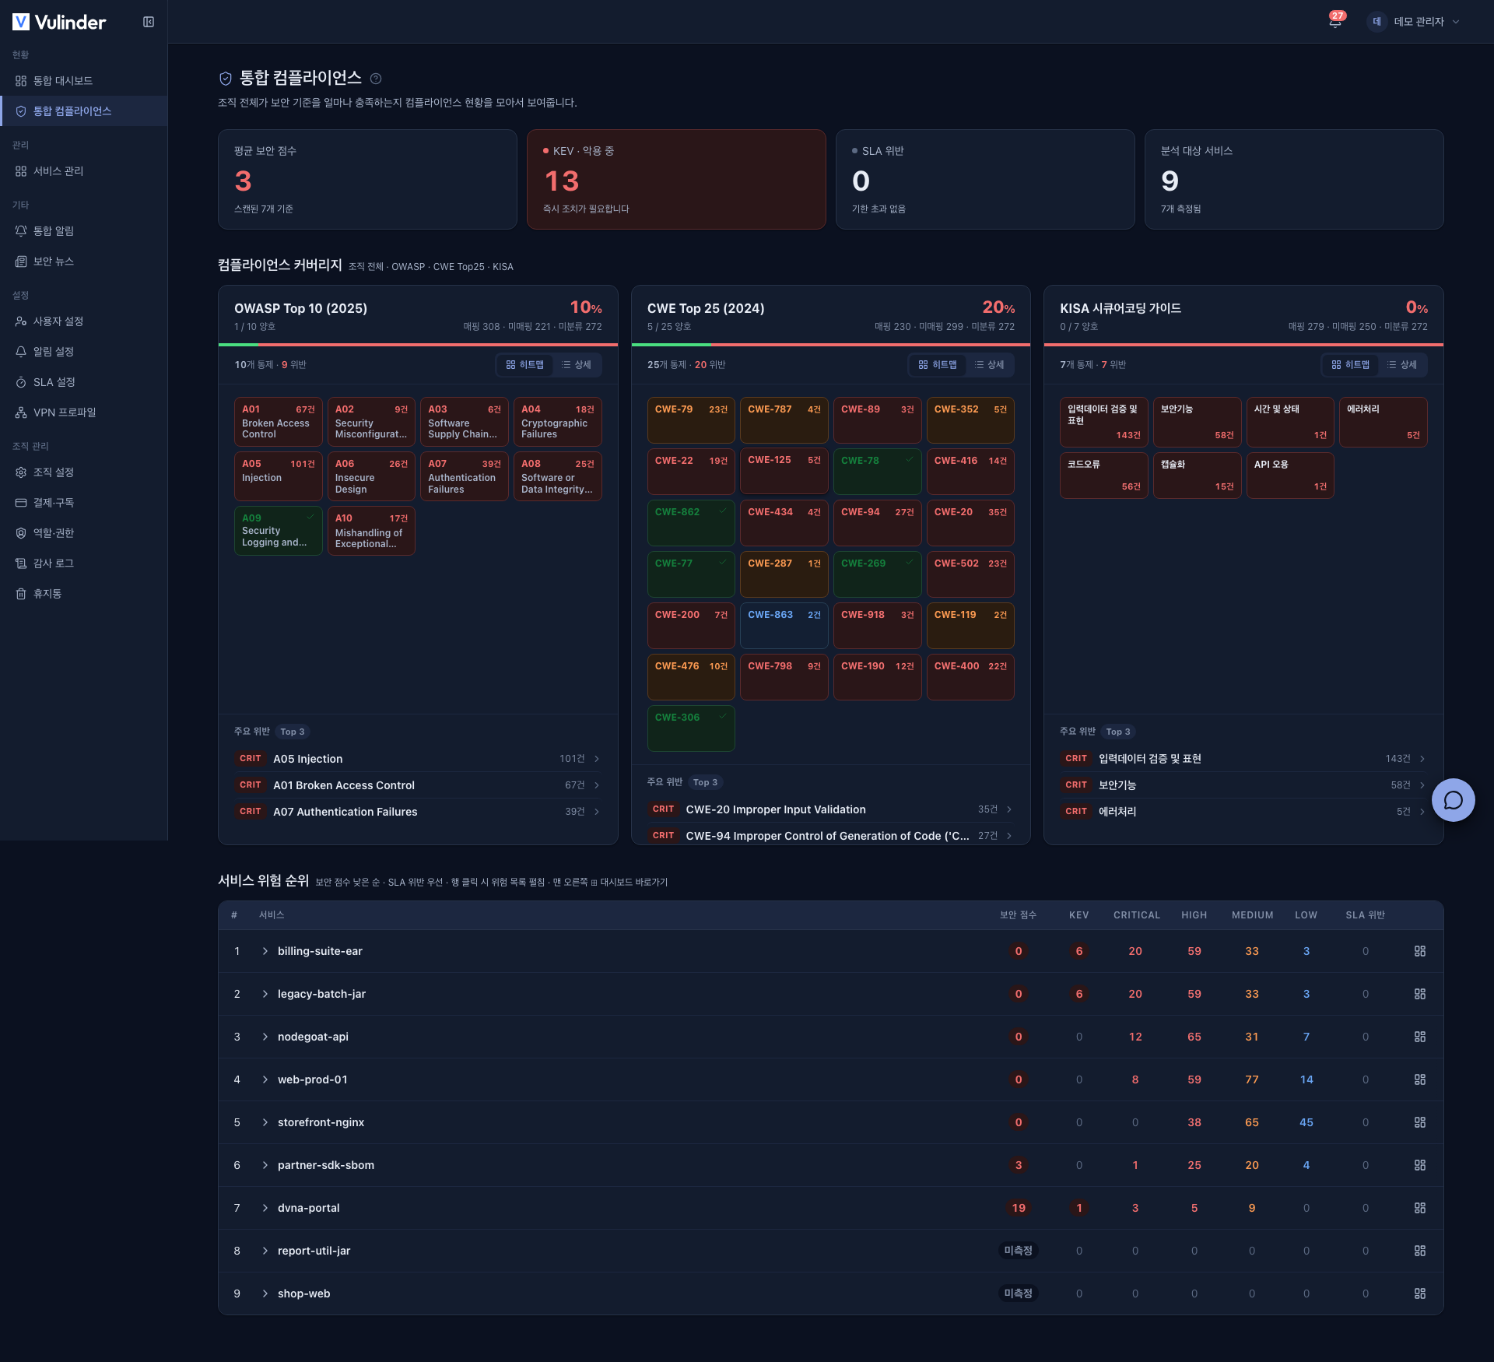This screenshot has height=1362, width=1494.
Task: Open VPN 프로파일 settings
Action: (83, 412)
